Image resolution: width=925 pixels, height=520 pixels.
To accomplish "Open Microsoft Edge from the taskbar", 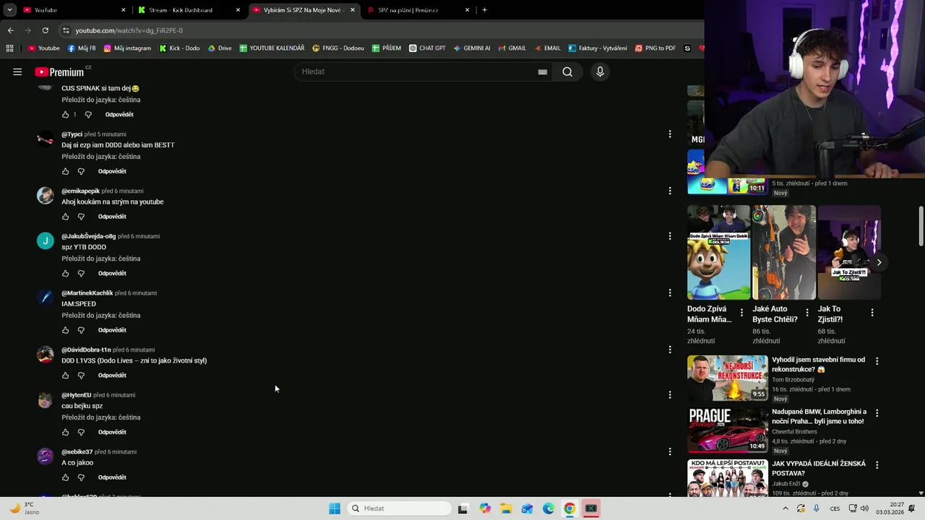I will [548, 508].
